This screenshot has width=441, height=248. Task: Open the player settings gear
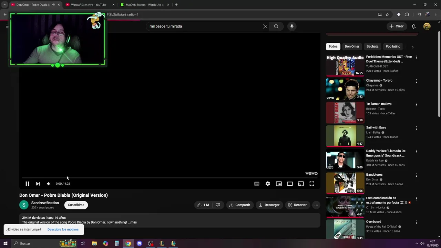[268, 184]
